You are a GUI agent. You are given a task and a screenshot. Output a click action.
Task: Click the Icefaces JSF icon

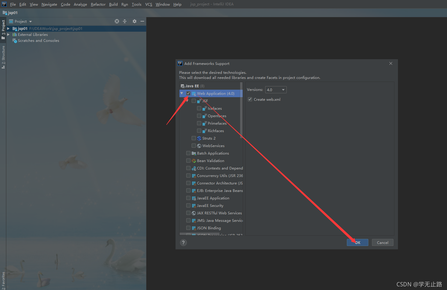tap(205, 109)
